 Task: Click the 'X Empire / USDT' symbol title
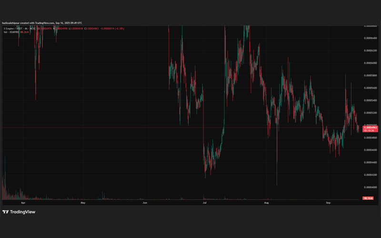13,29
